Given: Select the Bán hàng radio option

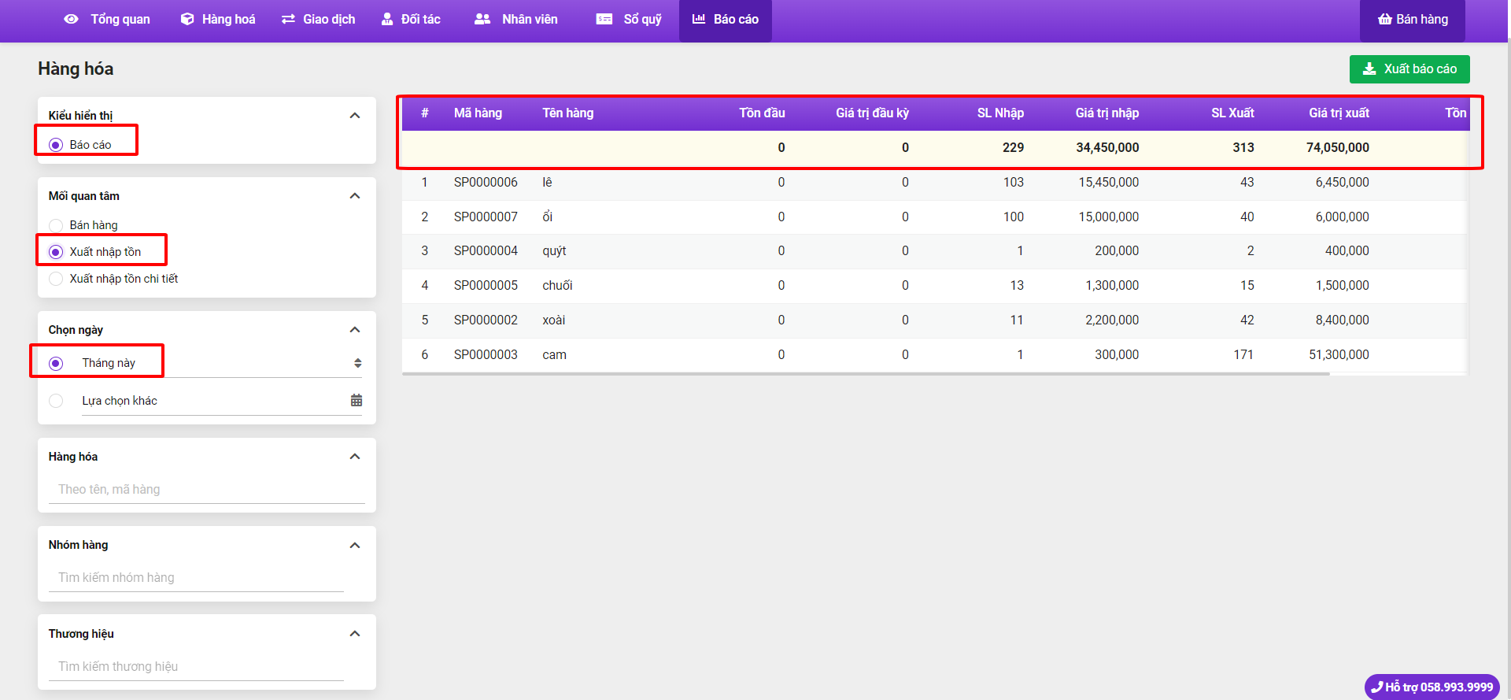Looking at the screenshot, I should click(56, 225).
